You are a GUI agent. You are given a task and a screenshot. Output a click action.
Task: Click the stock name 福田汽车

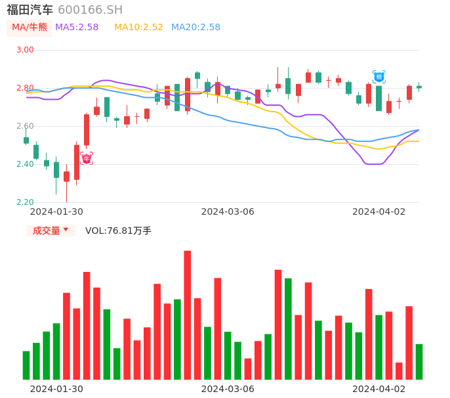point(30,10)
